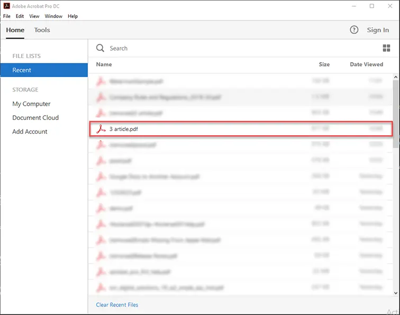Click the scrollbar up arrow

tap(396, 77)
